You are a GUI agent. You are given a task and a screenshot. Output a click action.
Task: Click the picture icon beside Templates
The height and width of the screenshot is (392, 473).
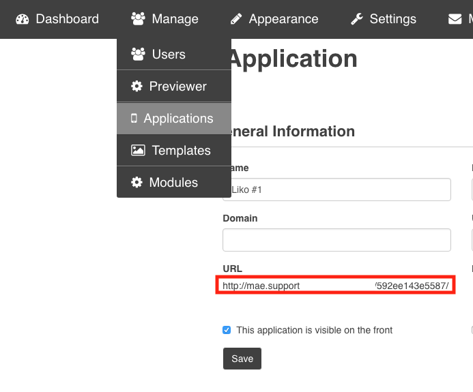click(x=138, y=151)
